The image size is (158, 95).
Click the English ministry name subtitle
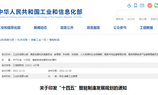pyautogui.click(x=41, y=17)
